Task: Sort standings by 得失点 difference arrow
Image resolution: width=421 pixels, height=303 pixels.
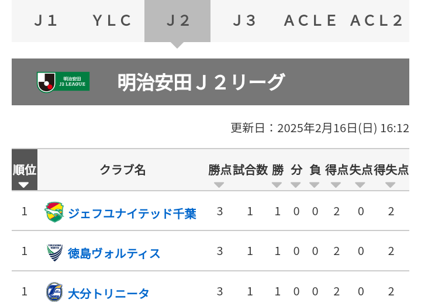Action: click(390, 185)
